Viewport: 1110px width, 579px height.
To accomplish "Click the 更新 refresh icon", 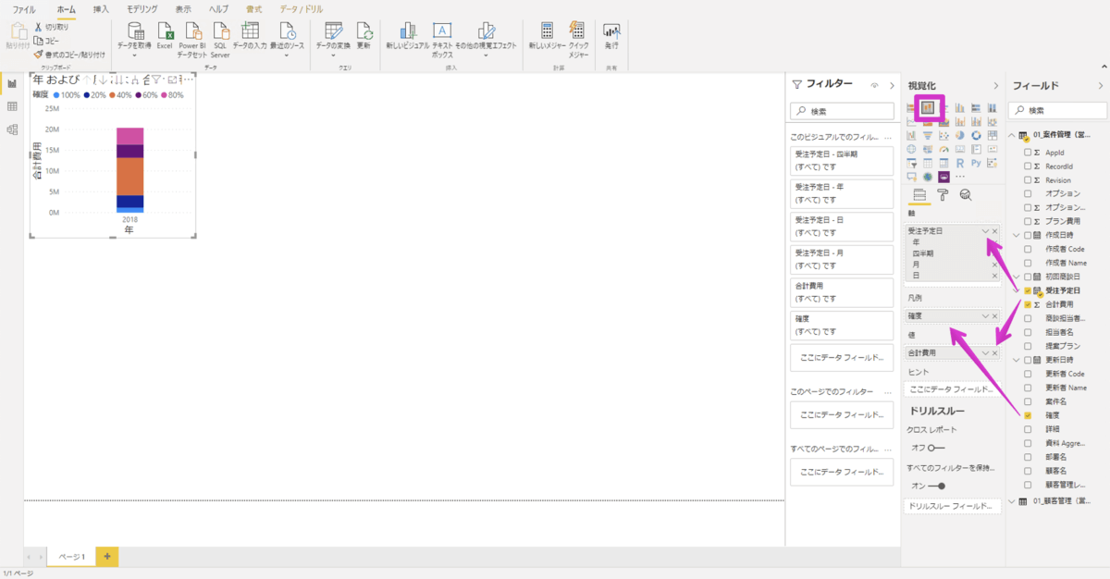I will (364, 35).
